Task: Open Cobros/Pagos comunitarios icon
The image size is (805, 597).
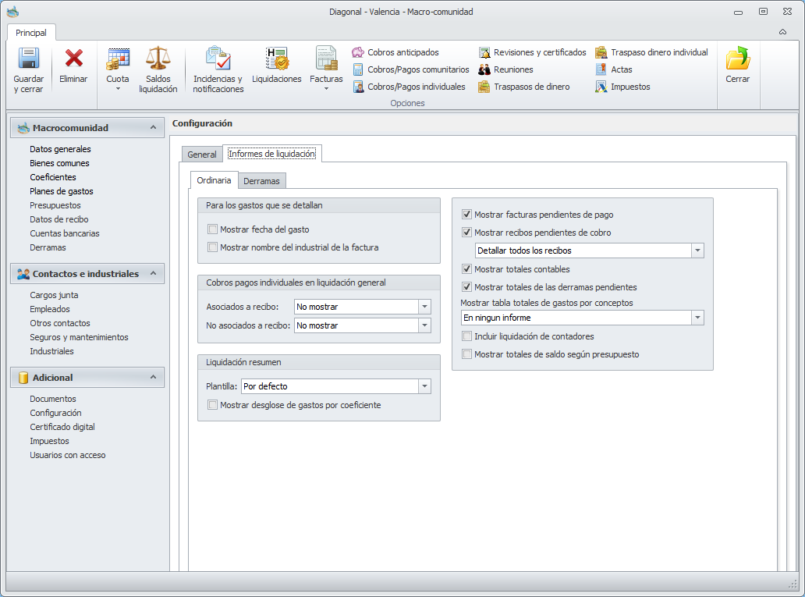Action: 358,69
